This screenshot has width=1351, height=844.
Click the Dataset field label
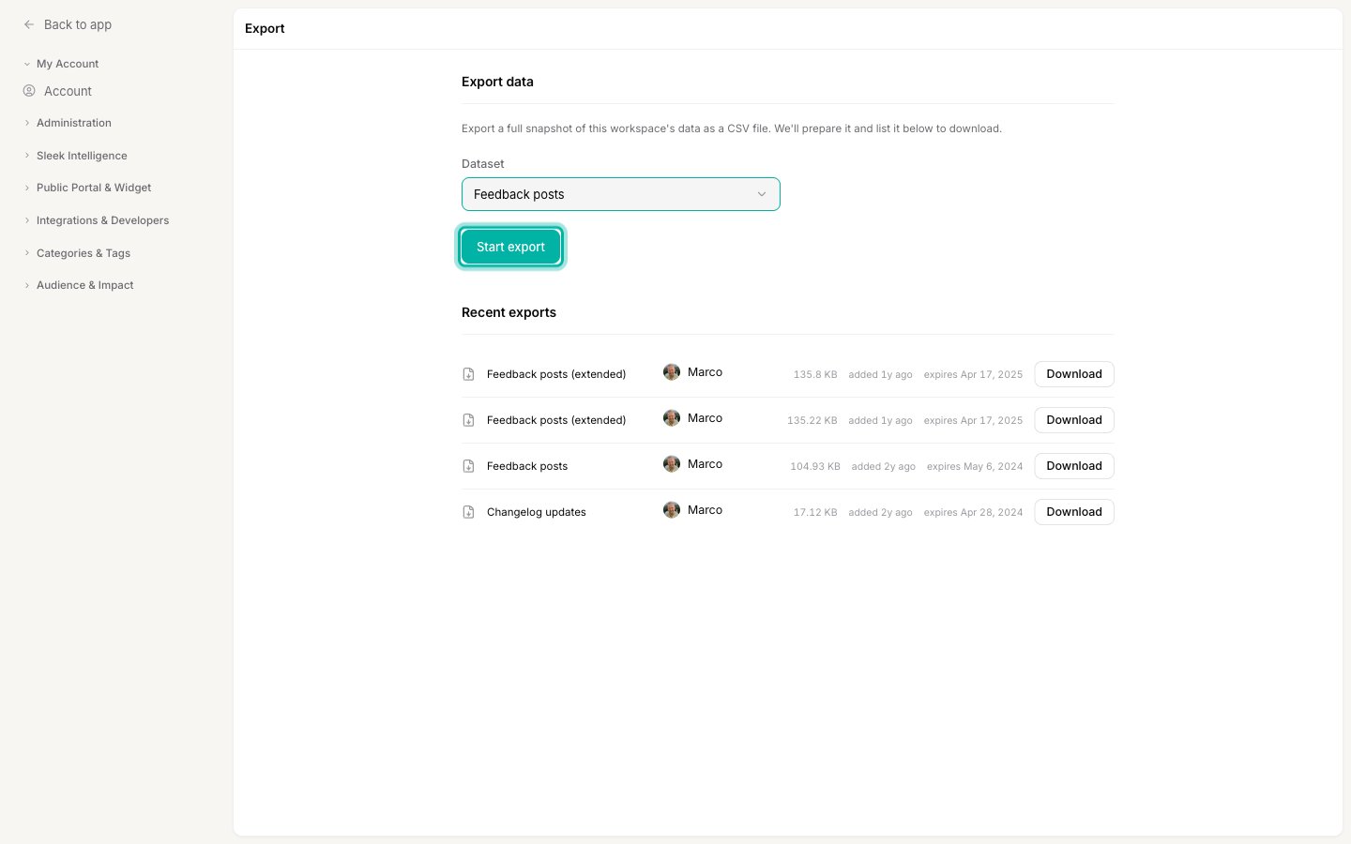[483, 164]
